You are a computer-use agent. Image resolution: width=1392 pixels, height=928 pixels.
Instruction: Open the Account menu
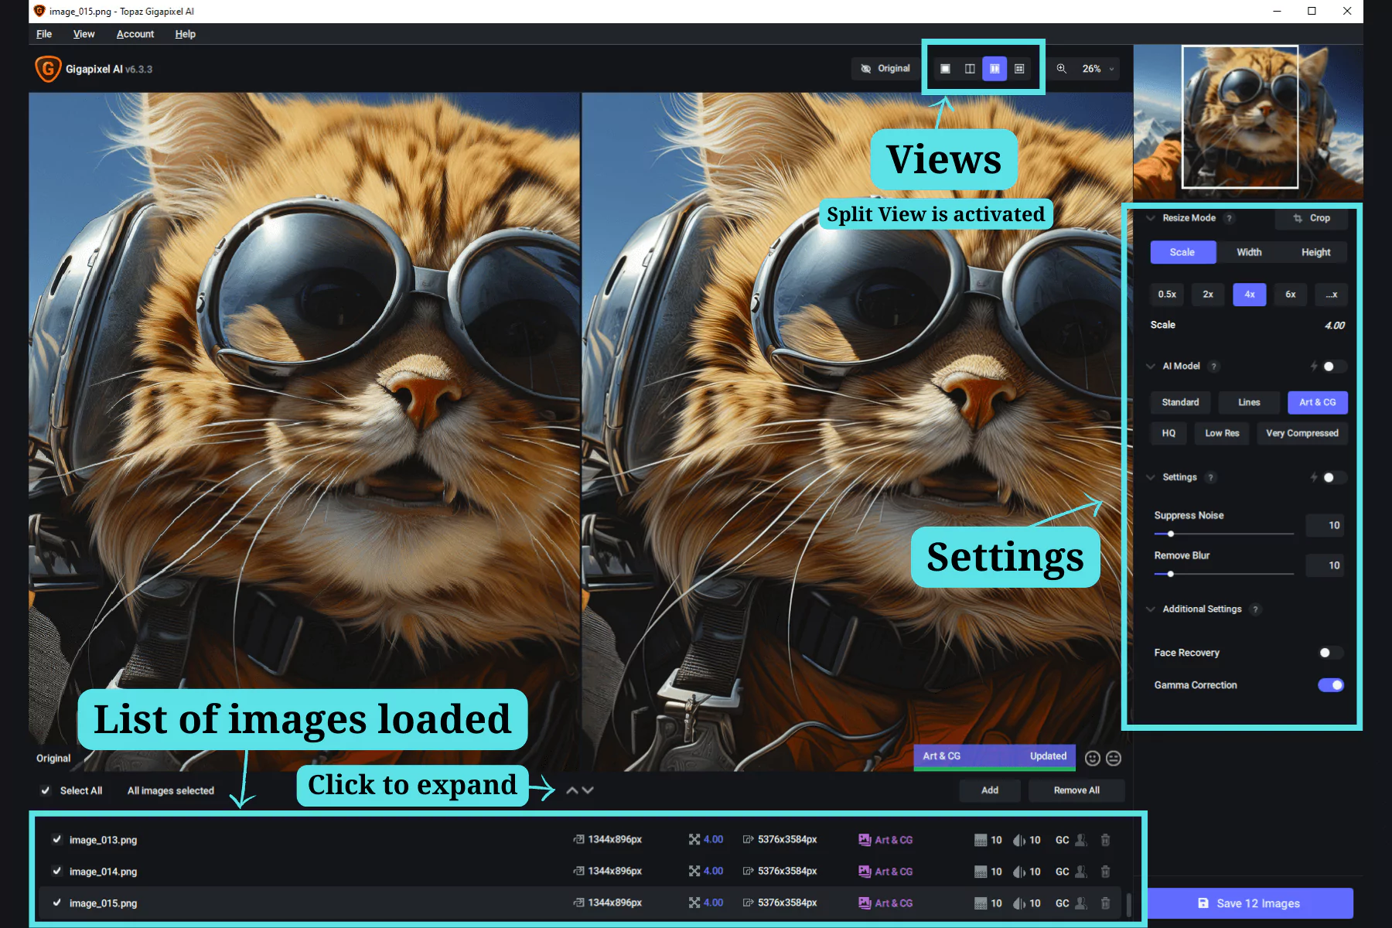click(135, 34)
